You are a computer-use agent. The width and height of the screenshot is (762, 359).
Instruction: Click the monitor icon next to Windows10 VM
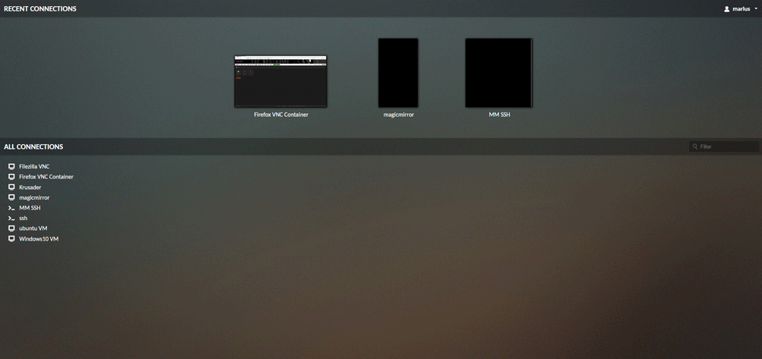11,238
